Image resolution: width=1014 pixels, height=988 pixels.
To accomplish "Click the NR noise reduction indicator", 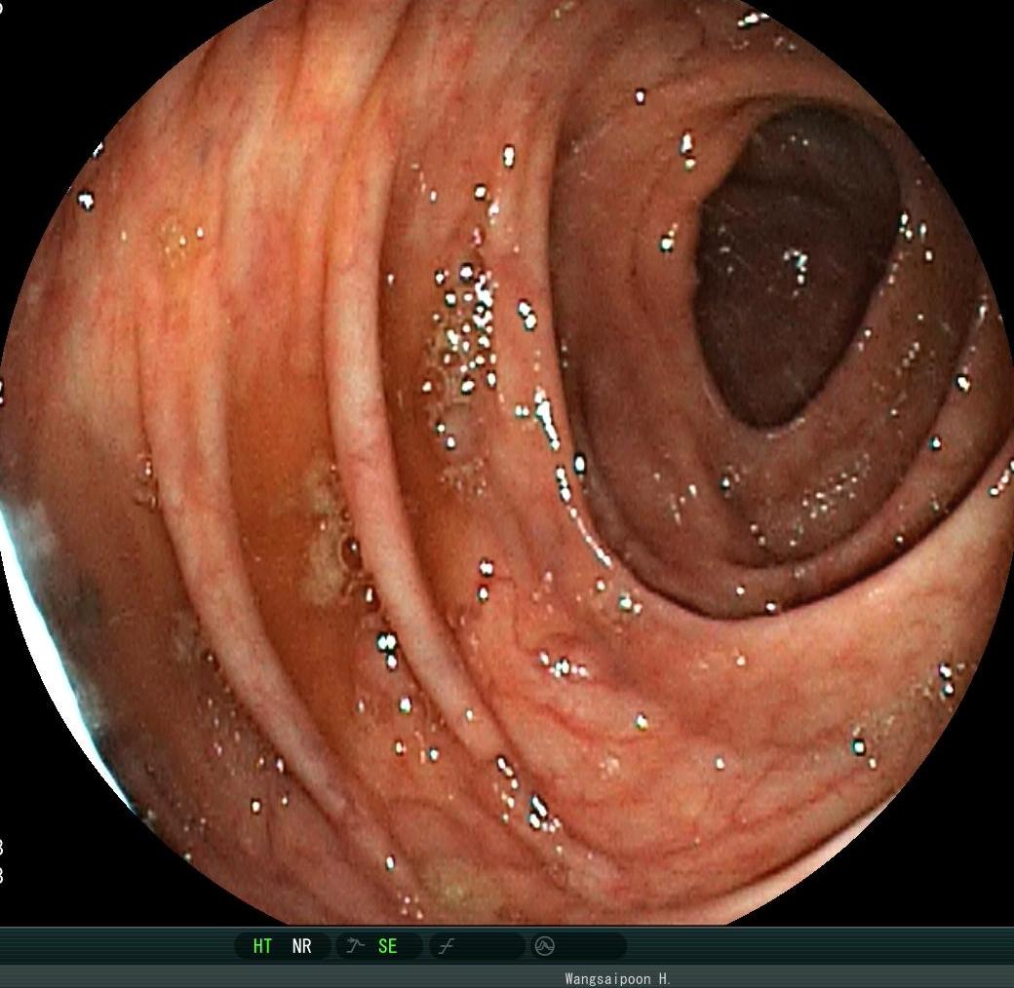I will (301, 946).
